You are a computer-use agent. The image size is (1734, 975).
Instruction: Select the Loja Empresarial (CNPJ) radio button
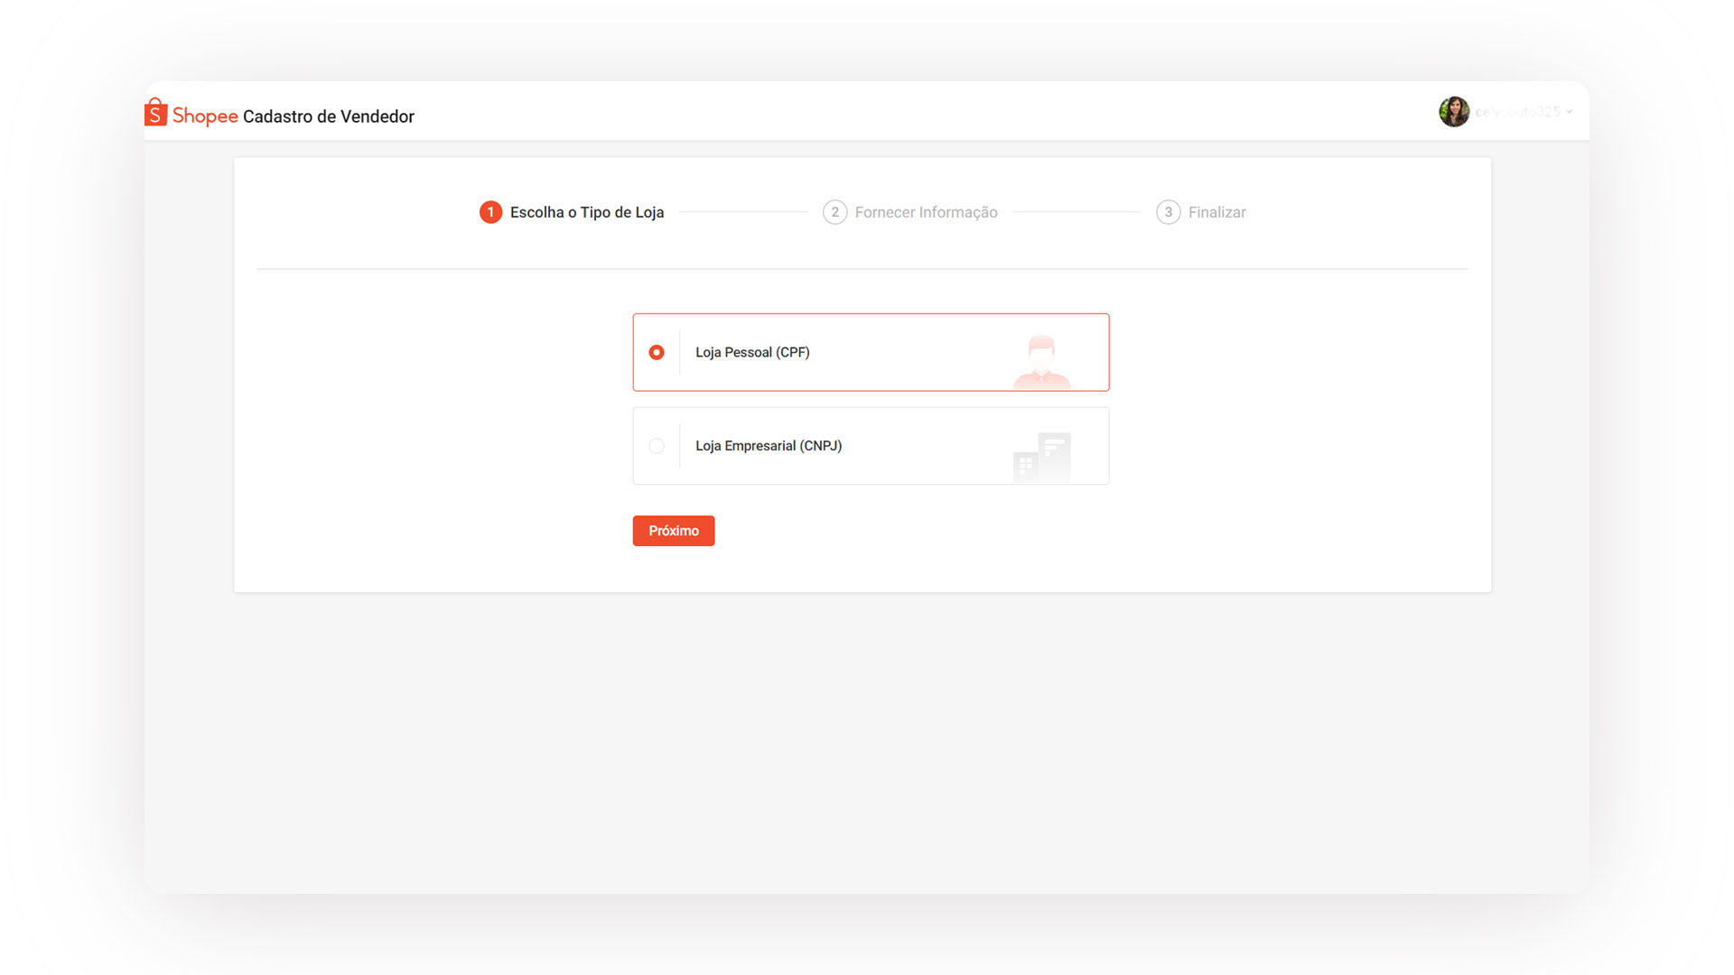tap(657, 446)
